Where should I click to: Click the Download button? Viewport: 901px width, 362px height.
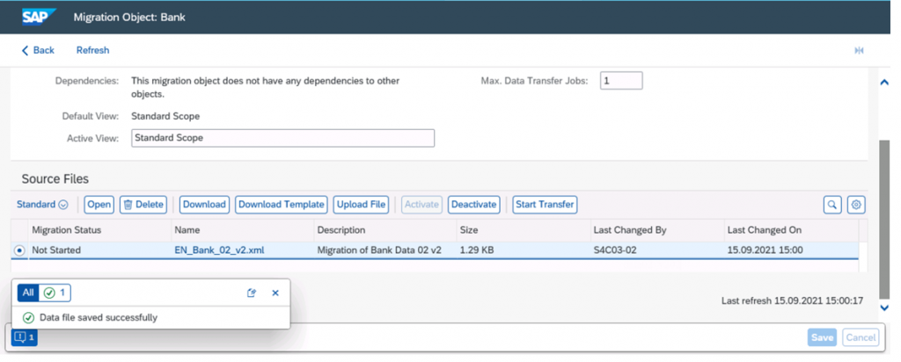204,204
